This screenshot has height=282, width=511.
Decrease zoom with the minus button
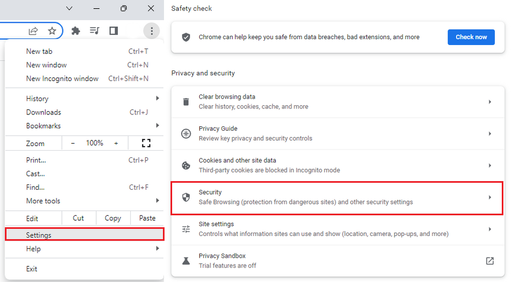[73, 143]
